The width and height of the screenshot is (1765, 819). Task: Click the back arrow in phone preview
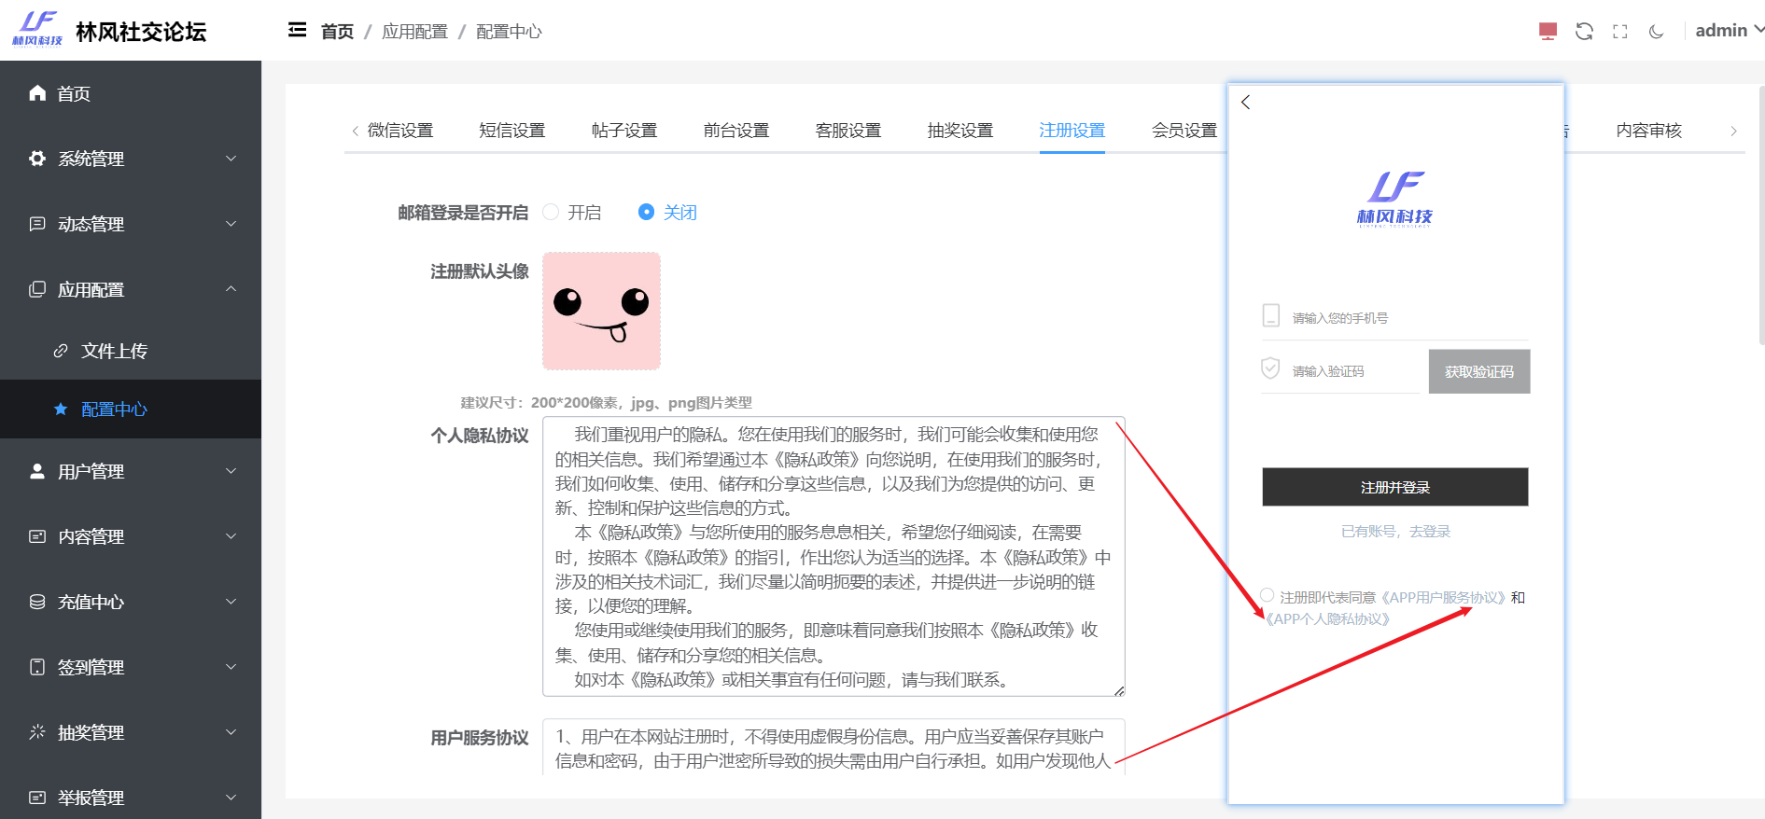coord(1245,103)
